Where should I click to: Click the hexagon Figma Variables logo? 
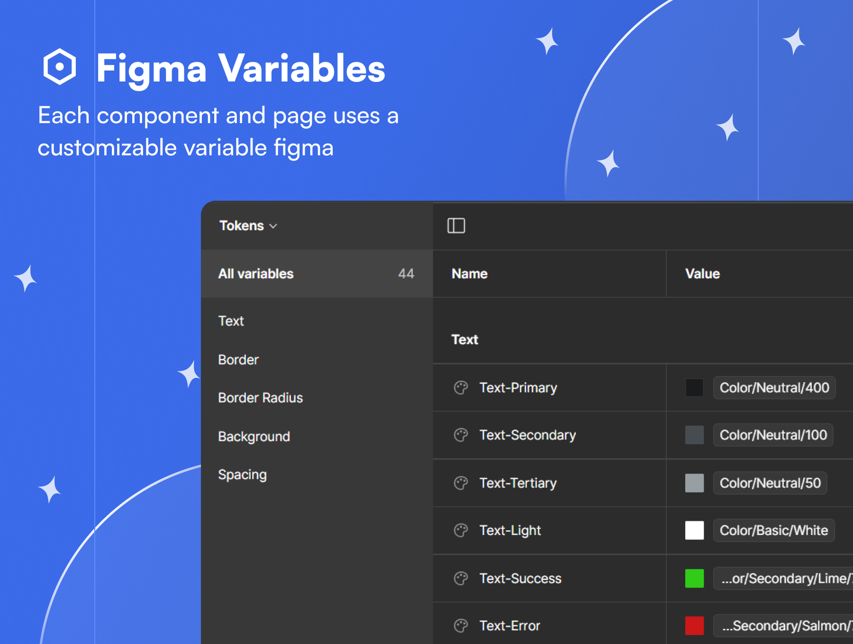pyautogui.click(x=59, y=67)
